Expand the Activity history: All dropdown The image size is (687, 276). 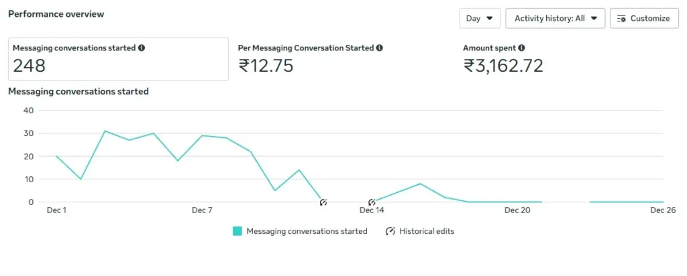(x=555, y=19)
